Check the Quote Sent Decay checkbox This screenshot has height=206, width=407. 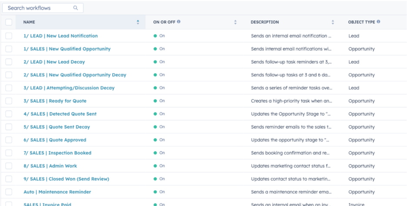pos(9,126)
